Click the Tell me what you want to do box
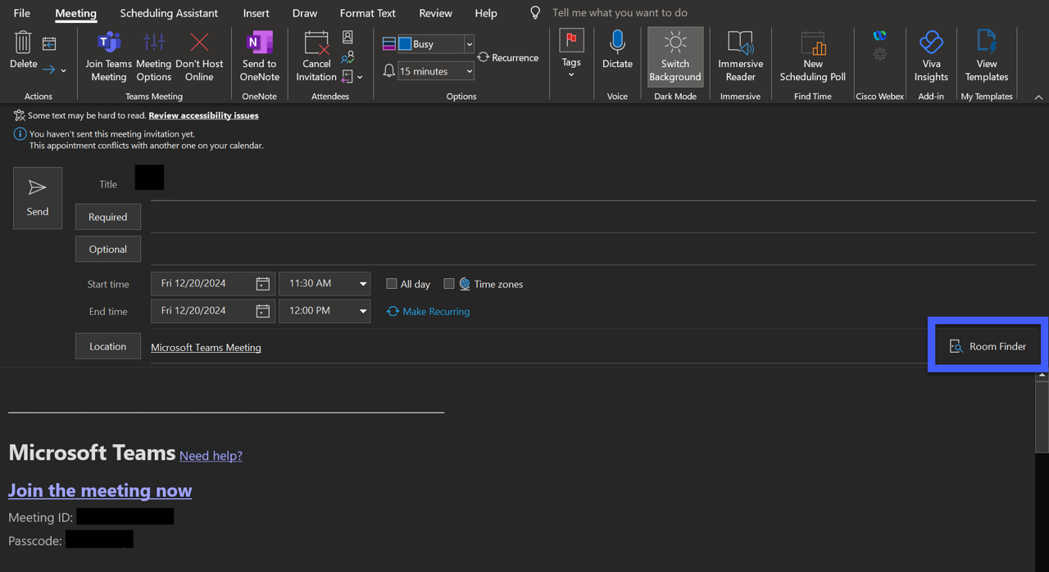The height and width of the screenshot is (572, 1049). click(620, 13)
